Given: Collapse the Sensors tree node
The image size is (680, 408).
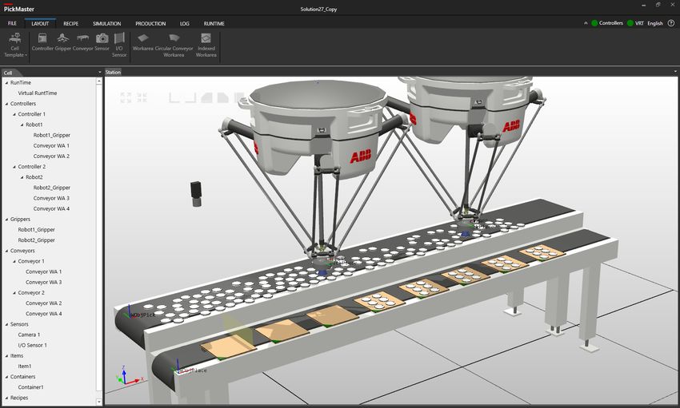Looking at the screenshot, I should pos(6,324).
